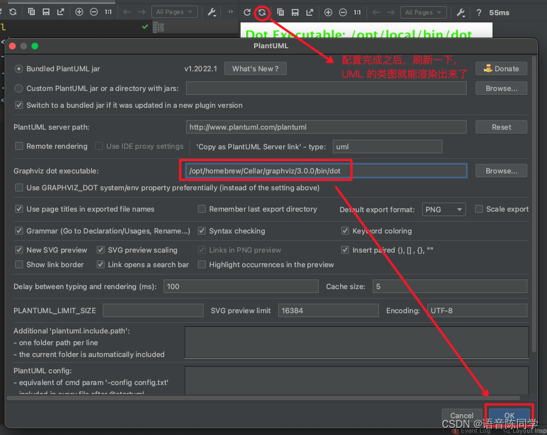This screenshot has height=435, width=547.
Task: Click the forward arrow in the left preview toolbar
Action: 142,12
